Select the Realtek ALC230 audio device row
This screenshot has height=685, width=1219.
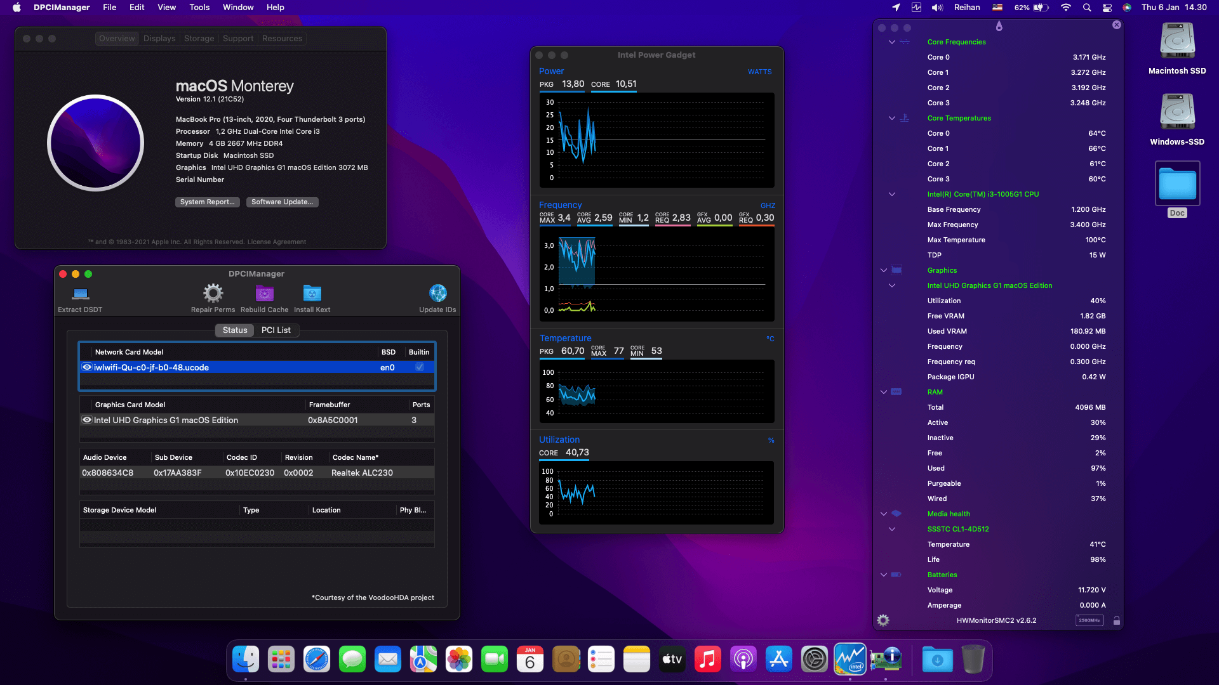[257, 473]
